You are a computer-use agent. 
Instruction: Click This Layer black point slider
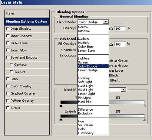[x=61, y=106]
